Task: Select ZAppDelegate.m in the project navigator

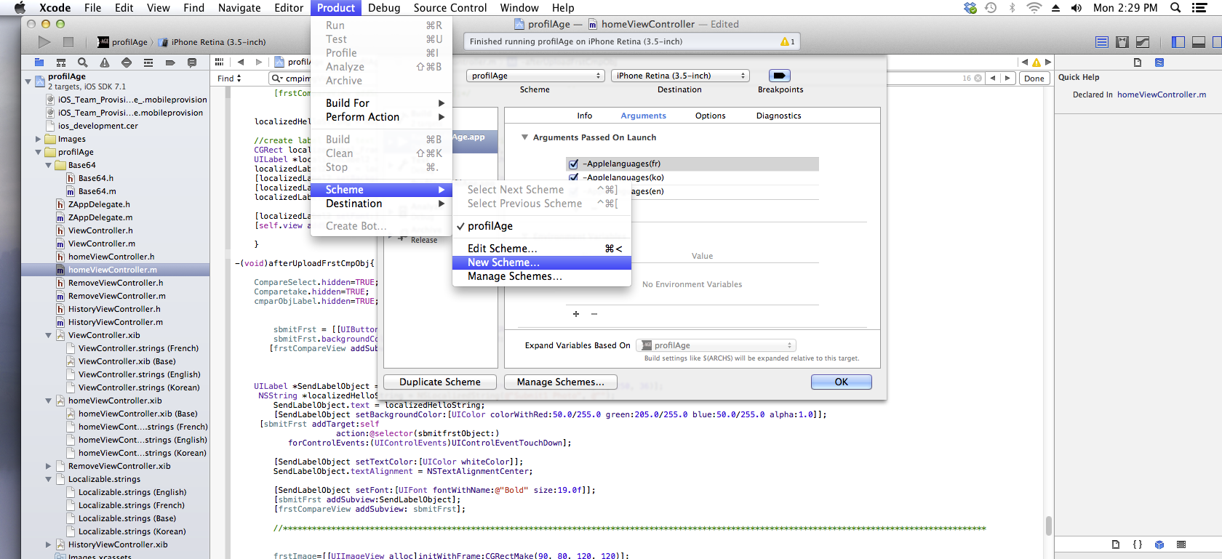Action: pos(100,217)
